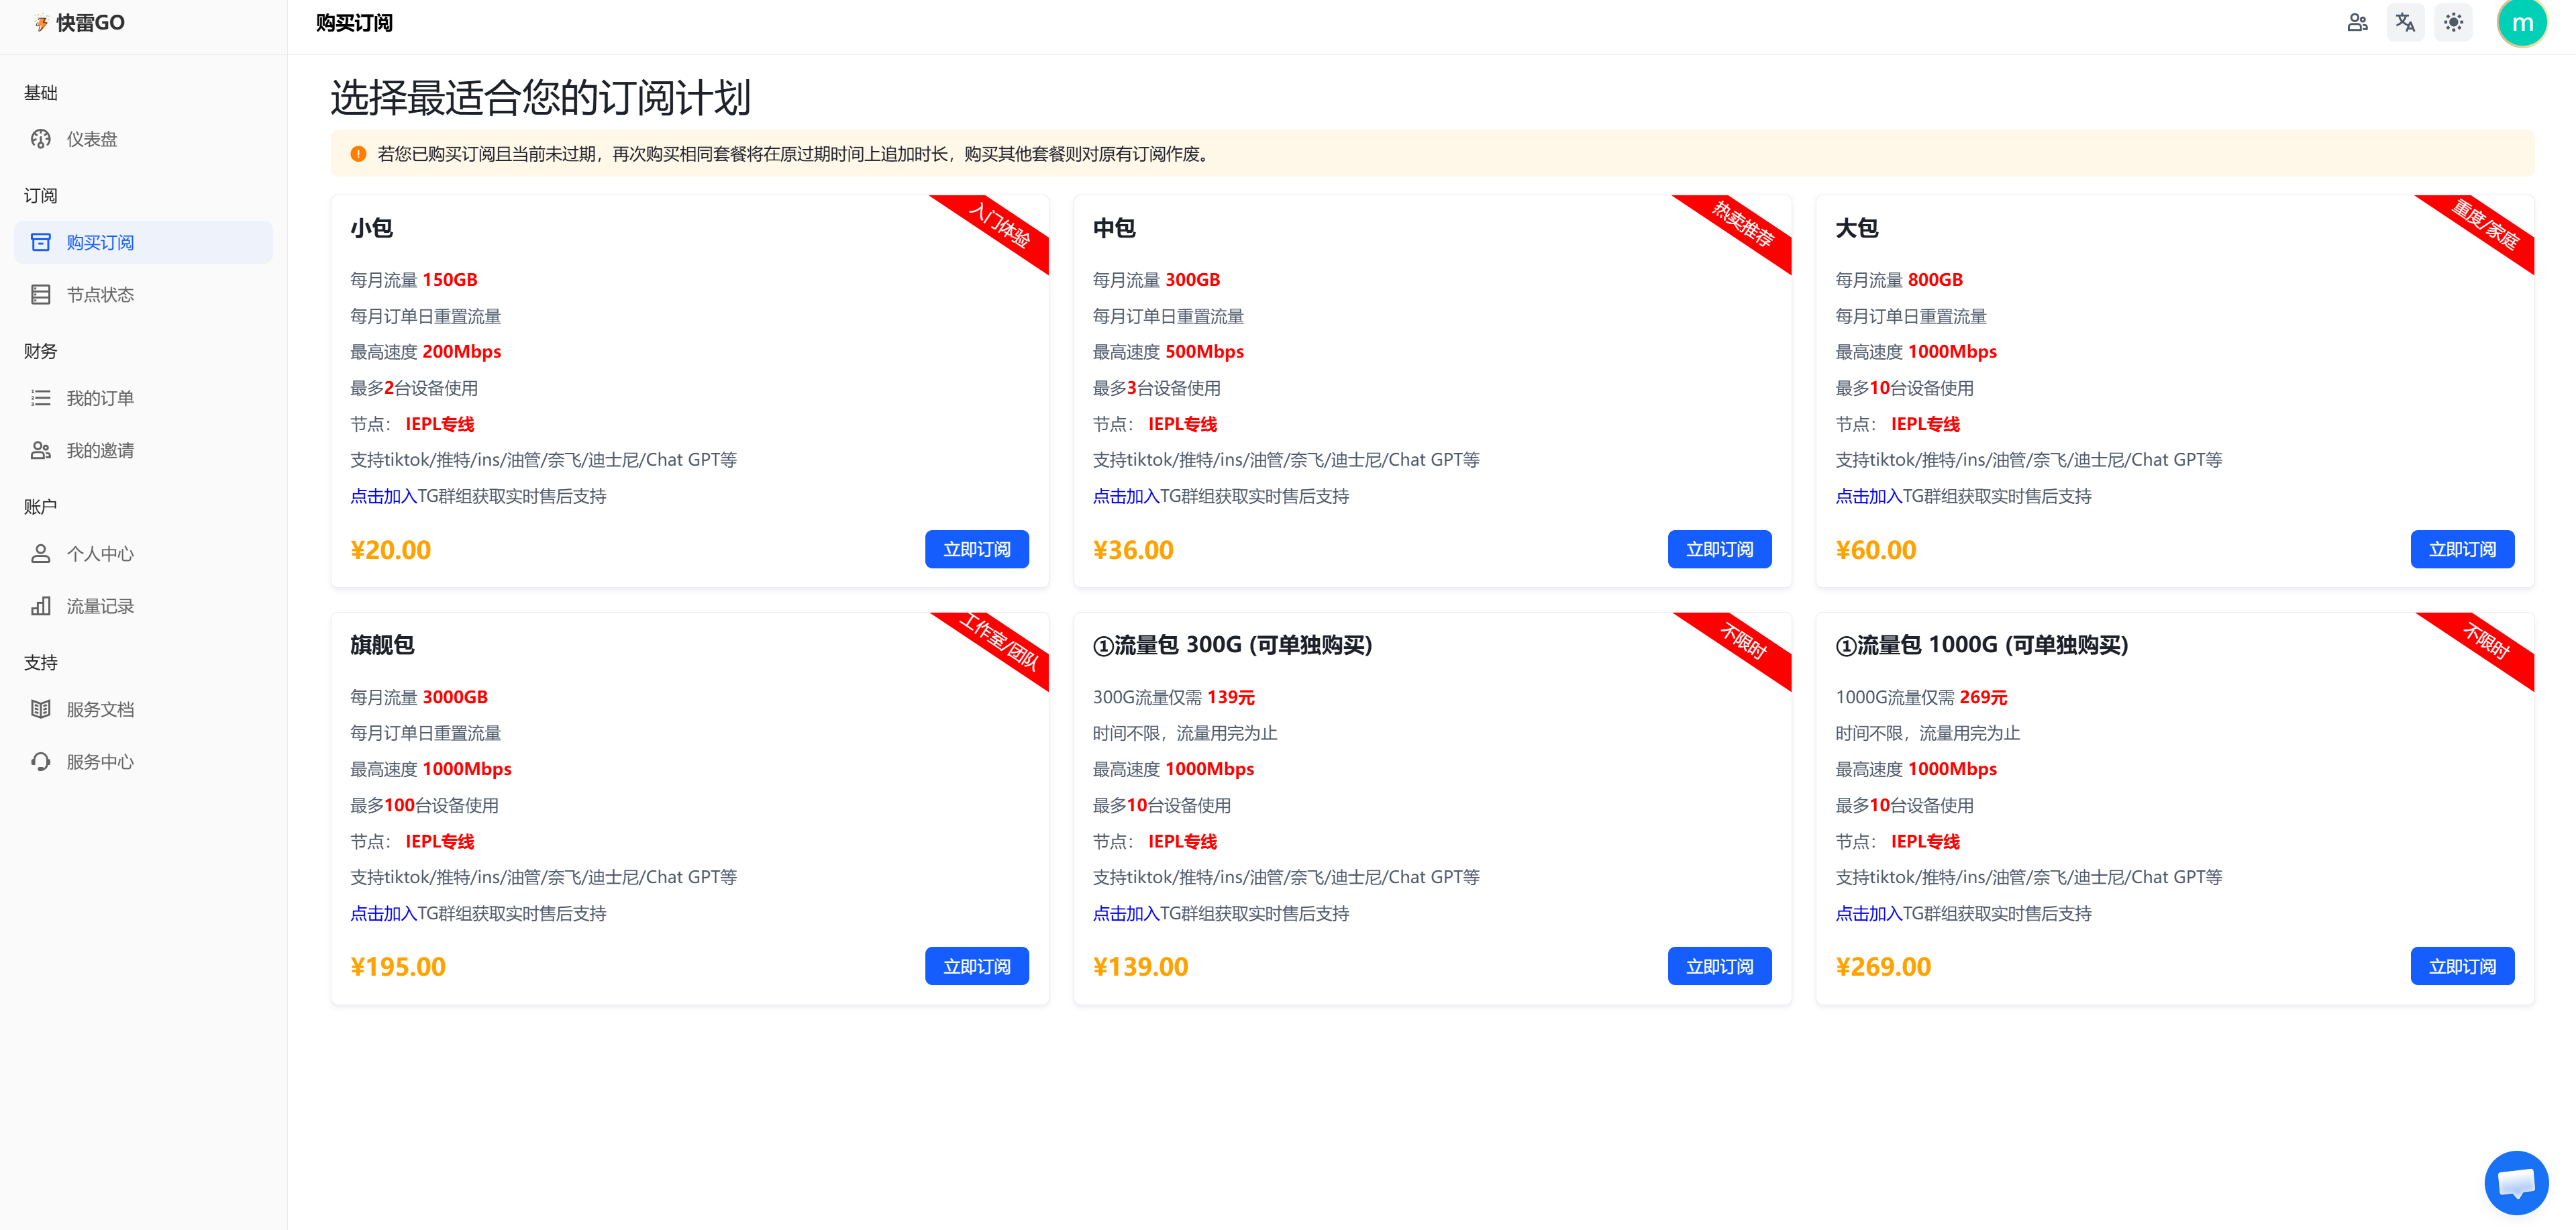
Task: Click the 服务文档 book icon
Action: click(41, 709)
